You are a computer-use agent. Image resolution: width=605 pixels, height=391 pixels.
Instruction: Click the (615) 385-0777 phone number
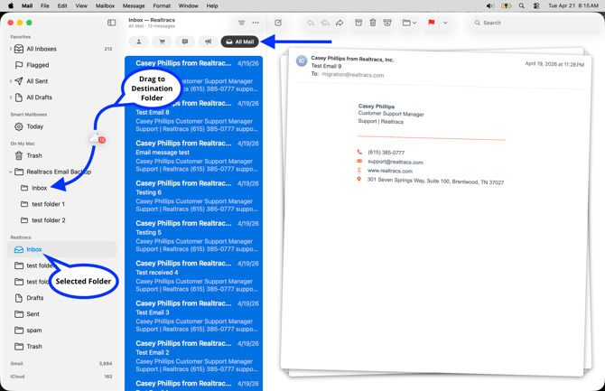click(386, 153)
